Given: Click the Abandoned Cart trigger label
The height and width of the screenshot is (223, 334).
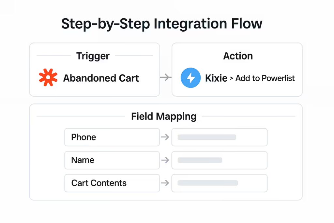Looking at the screenshot, I should pyautogui.click(x=101, y=78).
